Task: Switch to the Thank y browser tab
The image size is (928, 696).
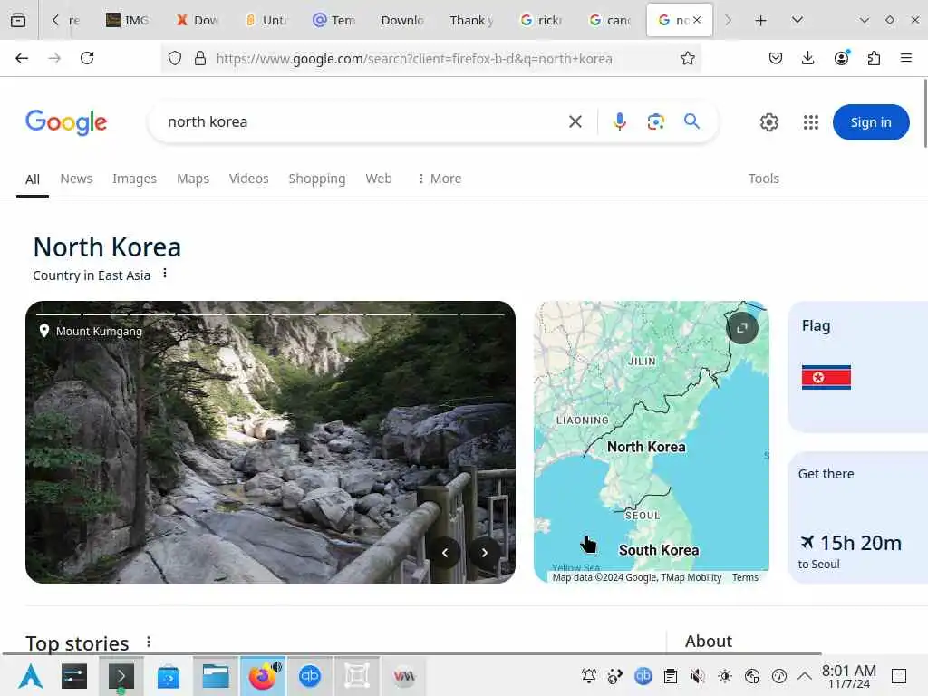Action: pos(471,20)
